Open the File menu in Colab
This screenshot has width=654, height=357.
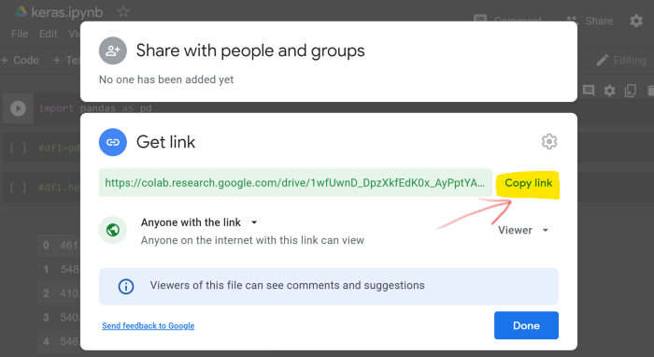(x=20, y=34)
